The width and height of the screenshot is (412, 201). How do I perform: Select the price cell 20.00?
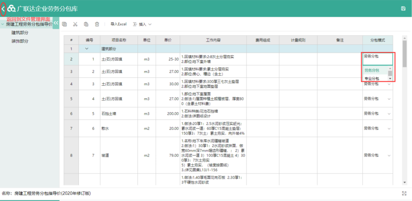pyautogui.click(x=168, y=129)
